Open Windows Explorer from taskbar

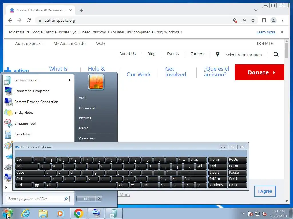tap(43, 213)
